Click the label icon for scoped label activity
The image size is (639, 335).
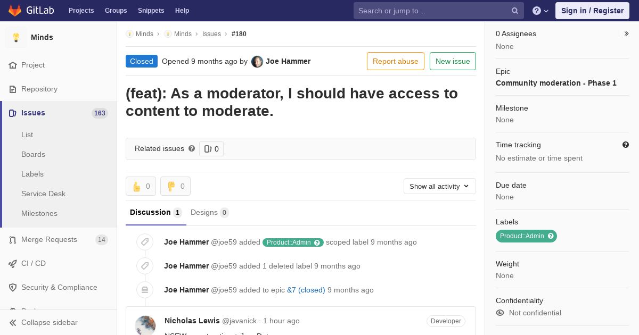click(x=145, y=242)
